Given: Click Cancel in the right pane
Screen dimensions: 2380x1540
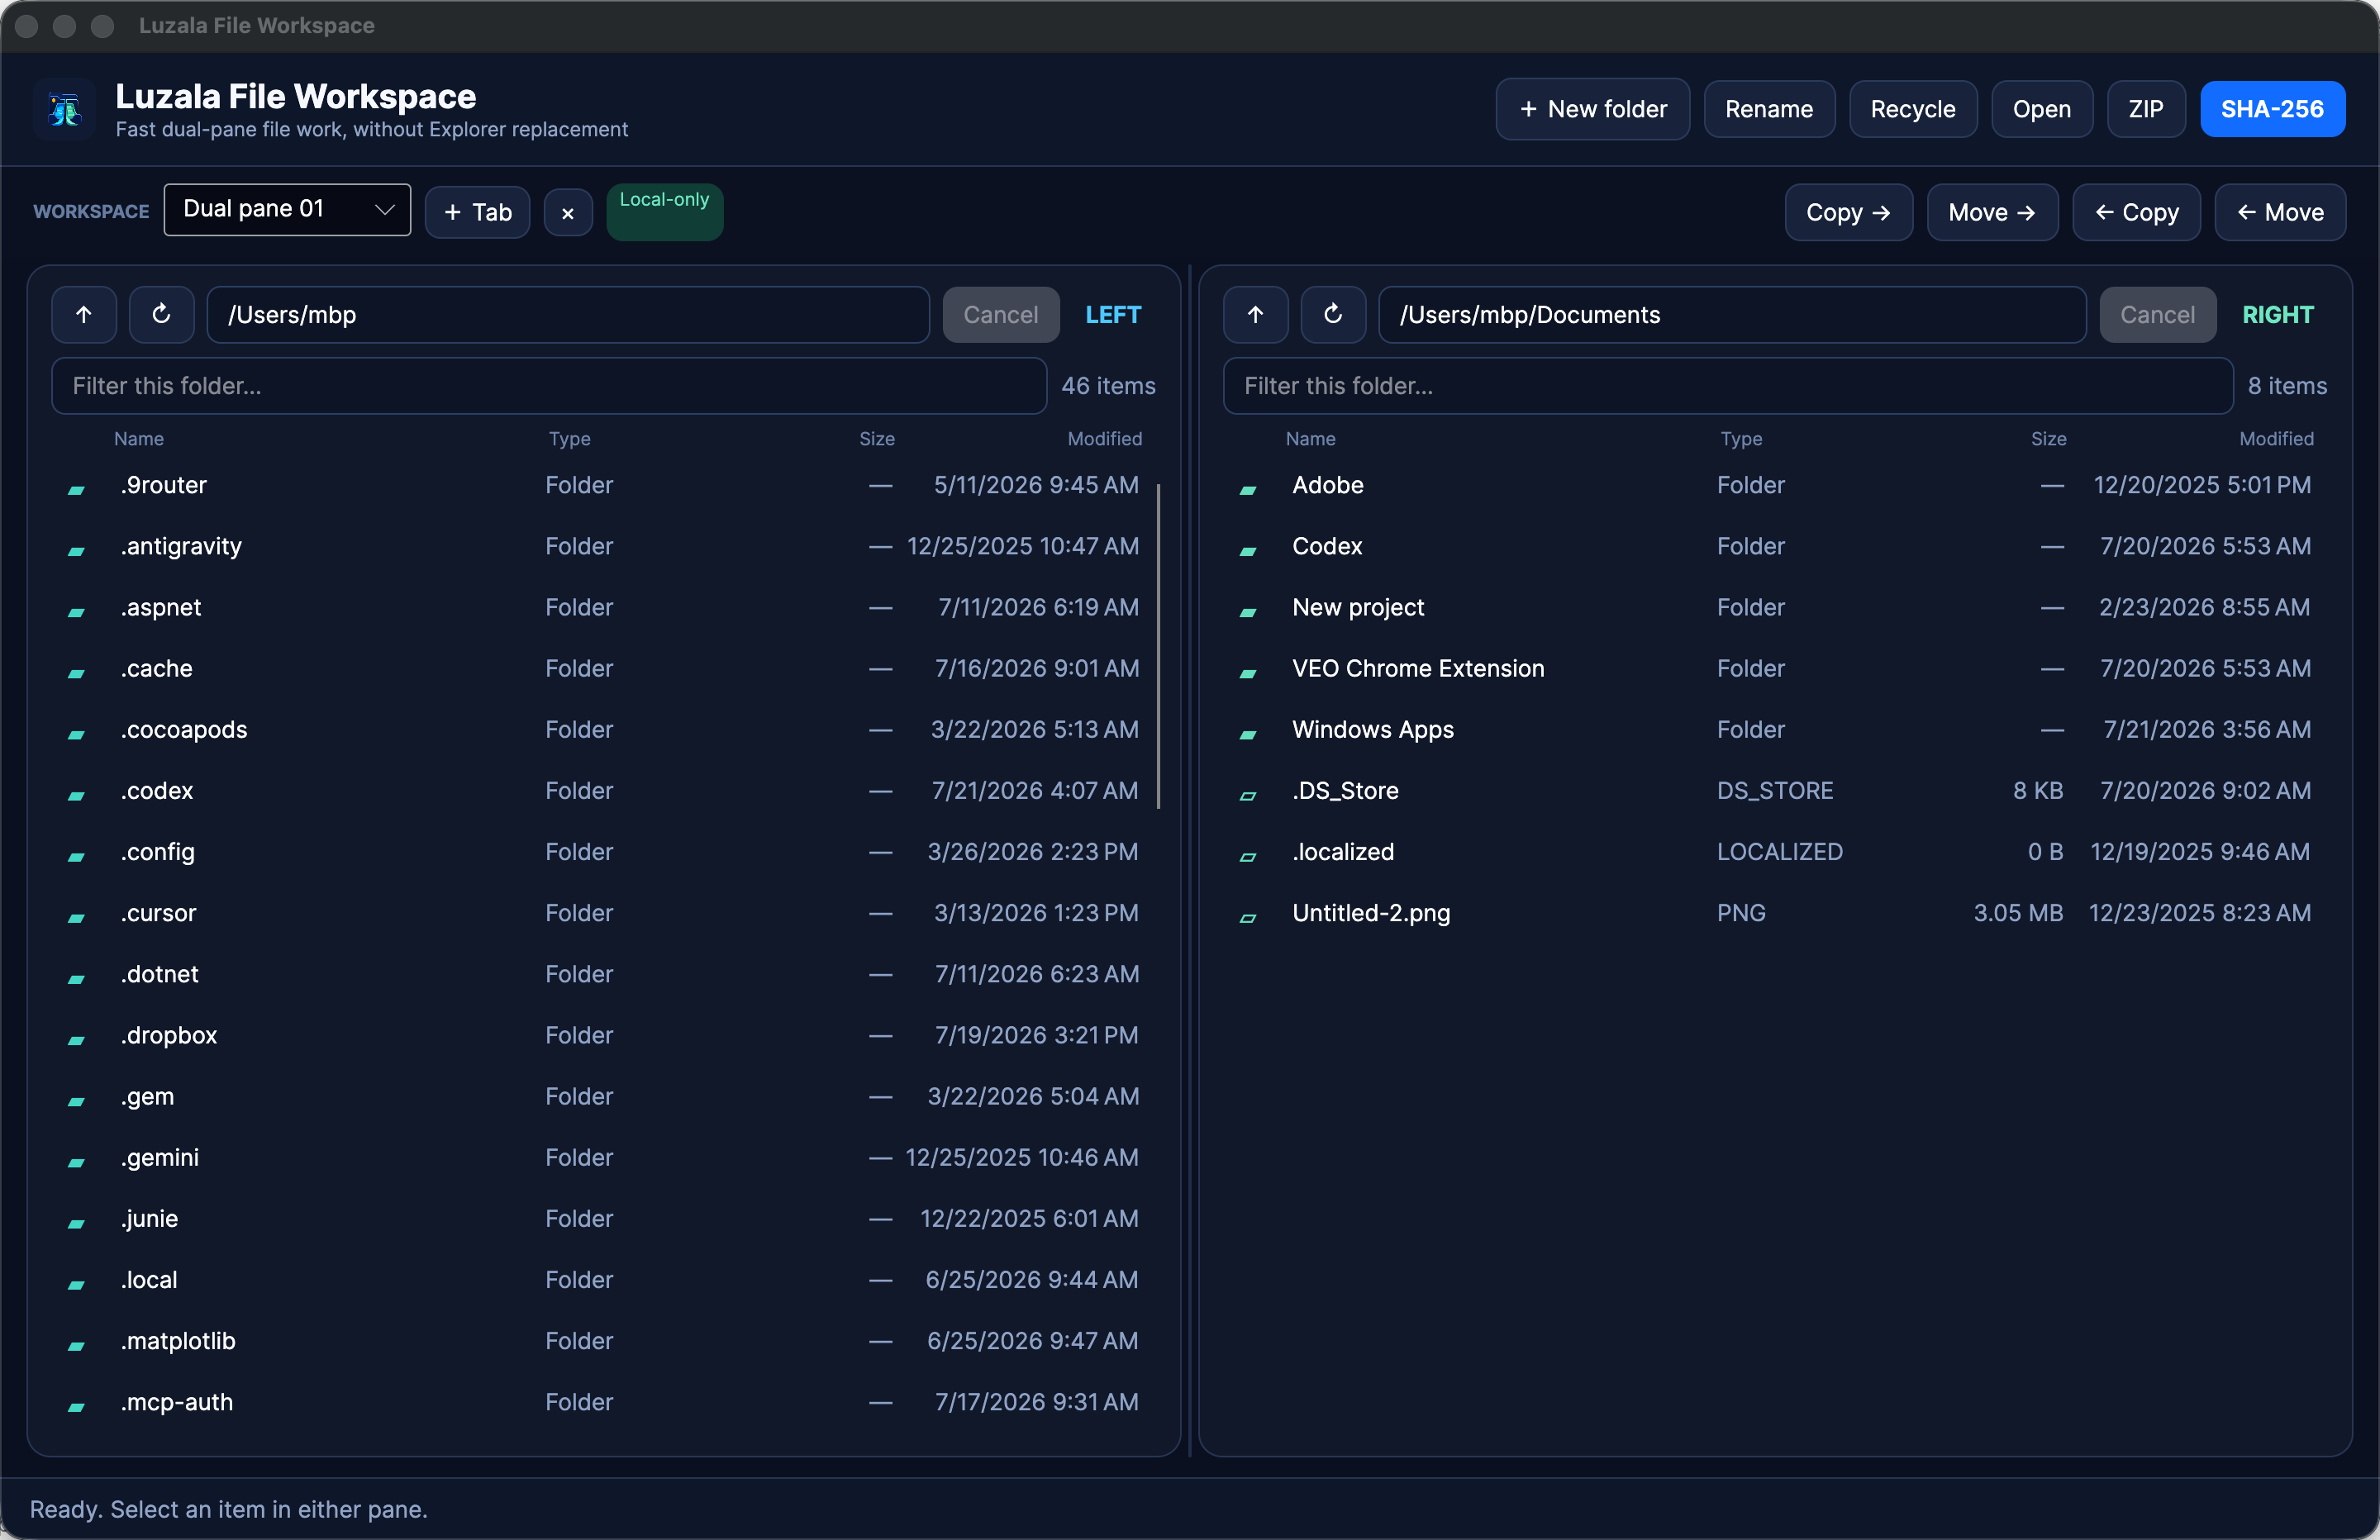Looking at the screenshot, I should pos(2157,315).
